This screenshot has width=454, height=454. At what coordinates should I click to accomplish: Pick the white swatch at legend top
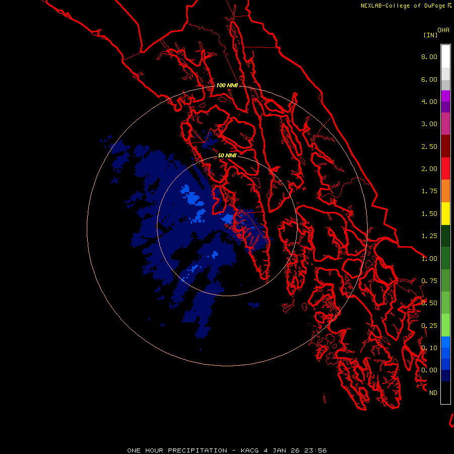[445, 56]
